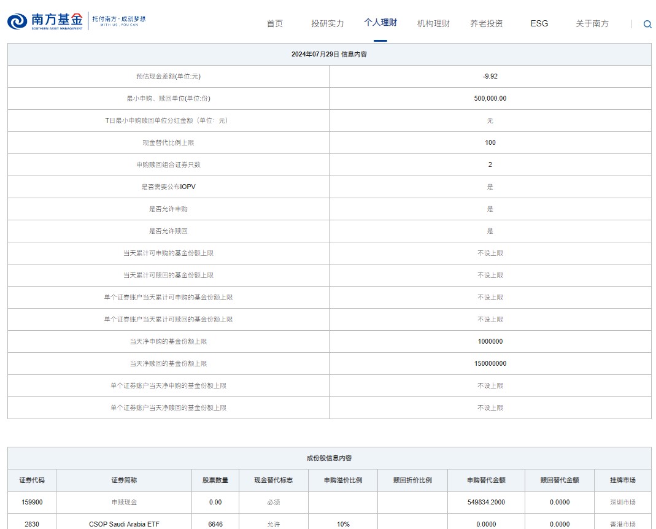Click security code 159900 cell
The height and width of the screenshot is (529, 656).
click(x=32, y=502)
